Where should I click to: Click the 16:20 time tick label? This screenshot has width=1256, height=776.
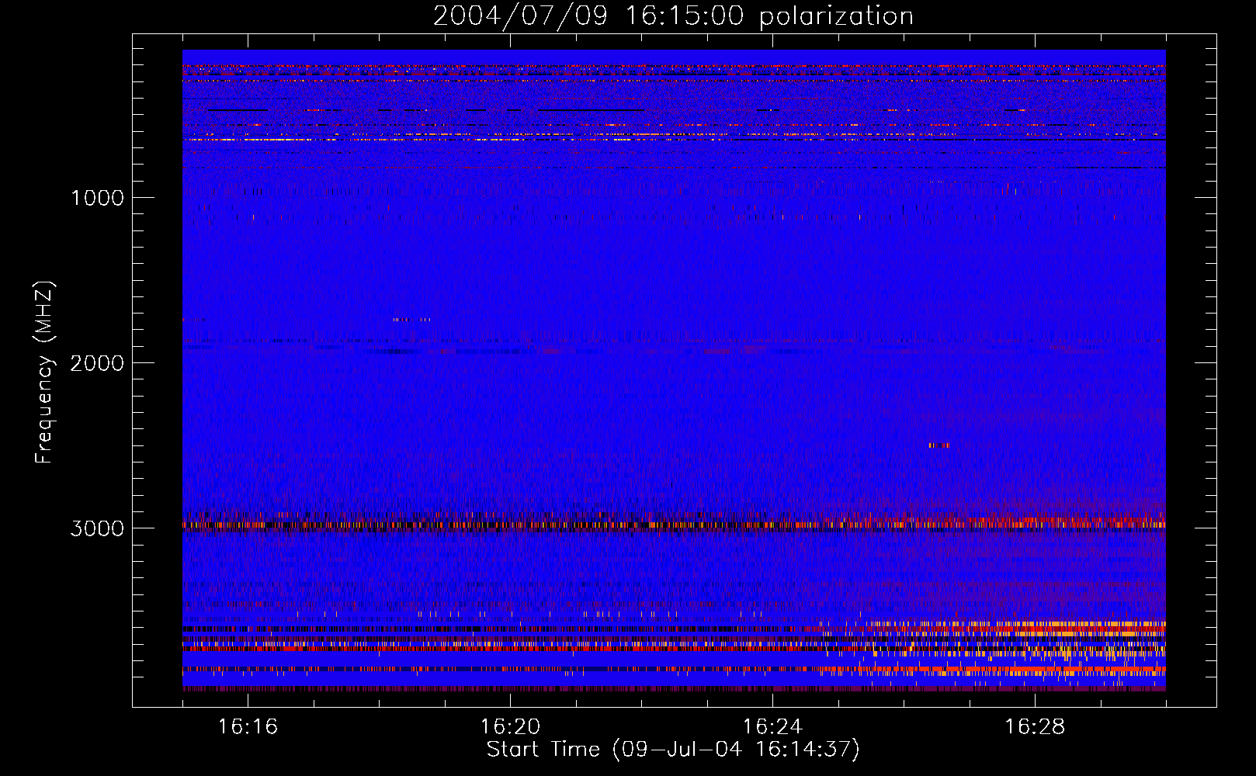[510, 727]
